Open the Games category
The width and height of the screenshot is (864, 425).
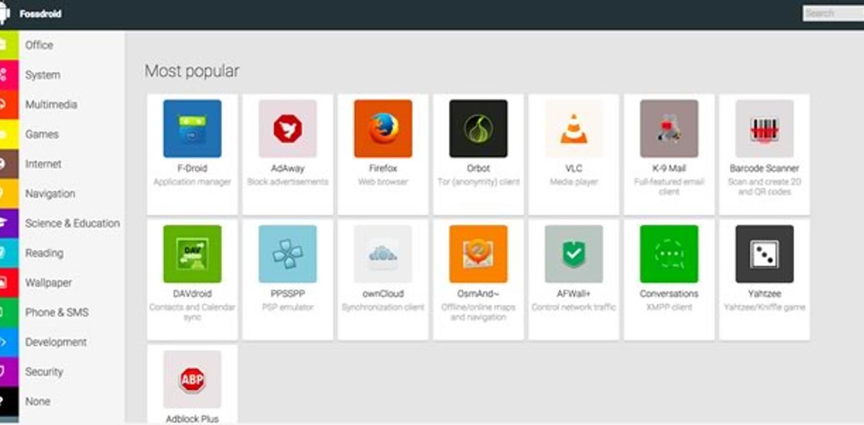tap(41, 134)
